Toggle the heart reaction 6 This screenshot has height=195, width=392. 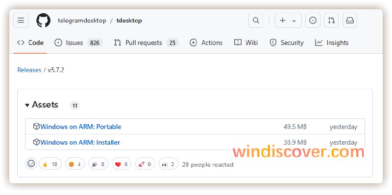(122, 164)
